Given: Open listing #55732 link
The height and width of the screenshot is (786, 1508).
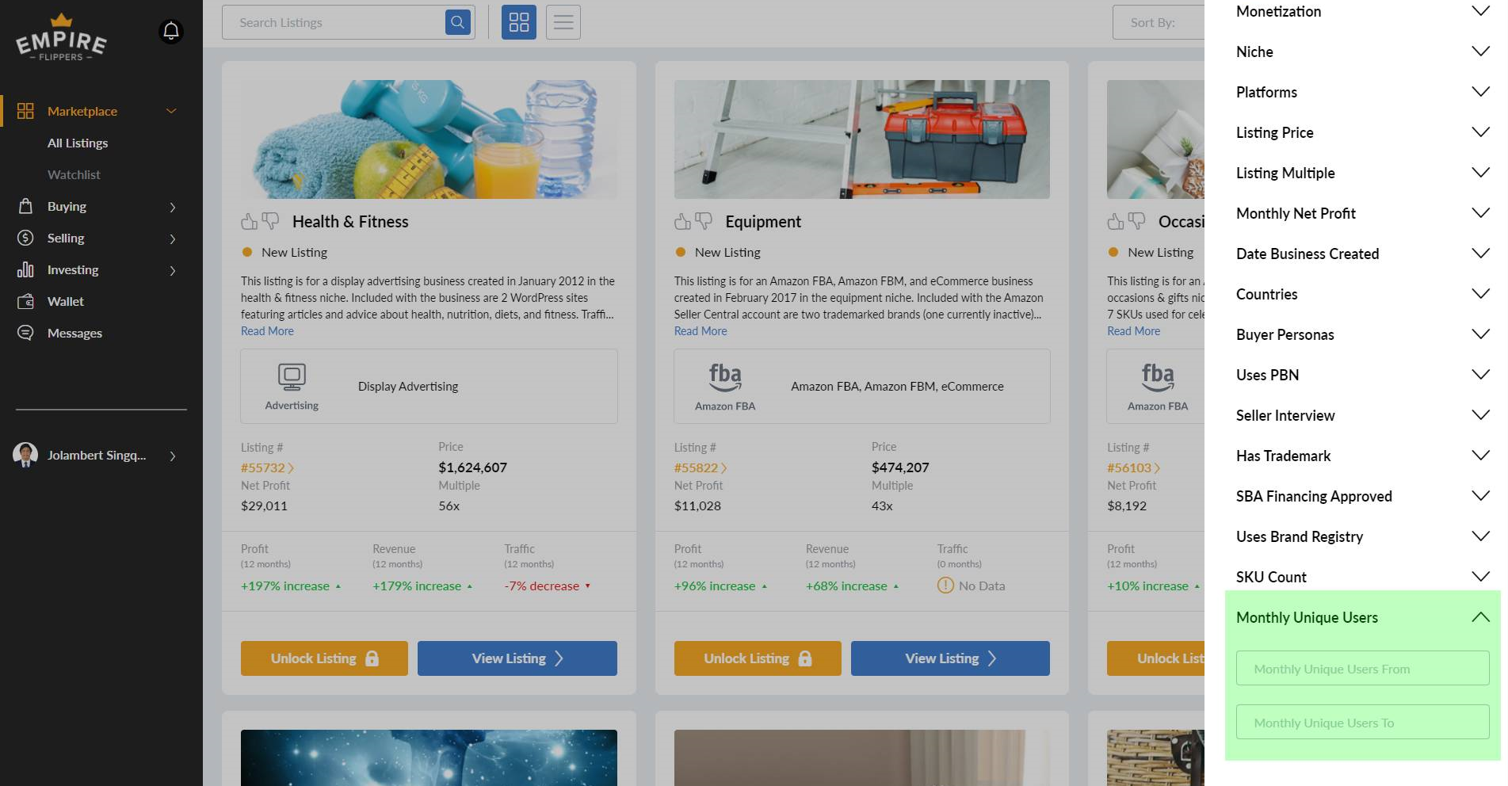Looking at the screenshot, I should (267, 467).
